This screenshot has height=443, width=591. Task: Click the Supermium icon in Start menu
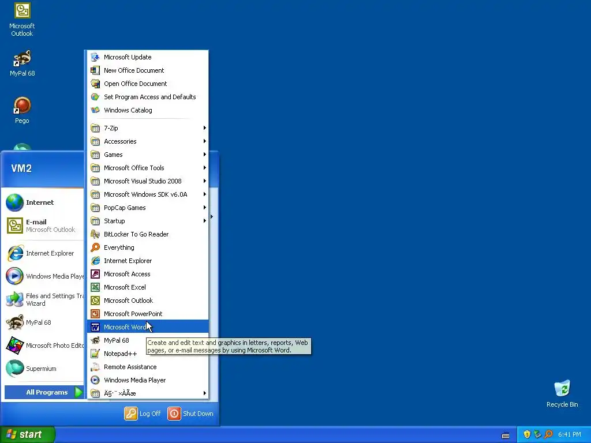coord(14,369)
